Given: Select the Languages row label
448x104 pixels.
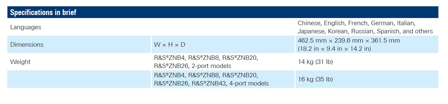Looking at the screenshot, I should (x=26, y=27).
